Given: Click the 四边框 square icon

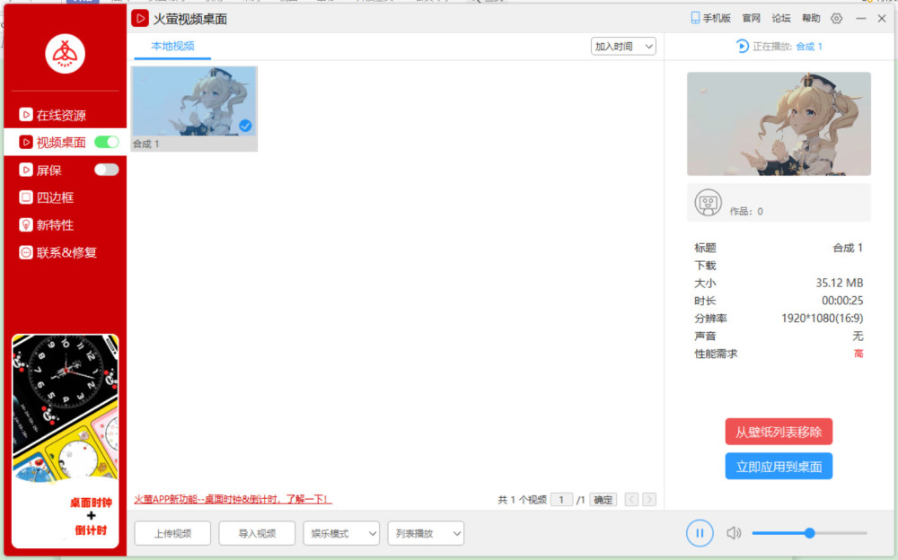Looking at the screenshot, I should pyautogui.click(x=26, y=197).
